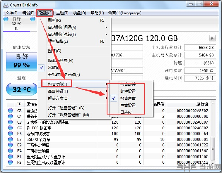Screen dimensions: 222x173
Task: Click the 1456 次 power on count field
Action: click(200, 70)
